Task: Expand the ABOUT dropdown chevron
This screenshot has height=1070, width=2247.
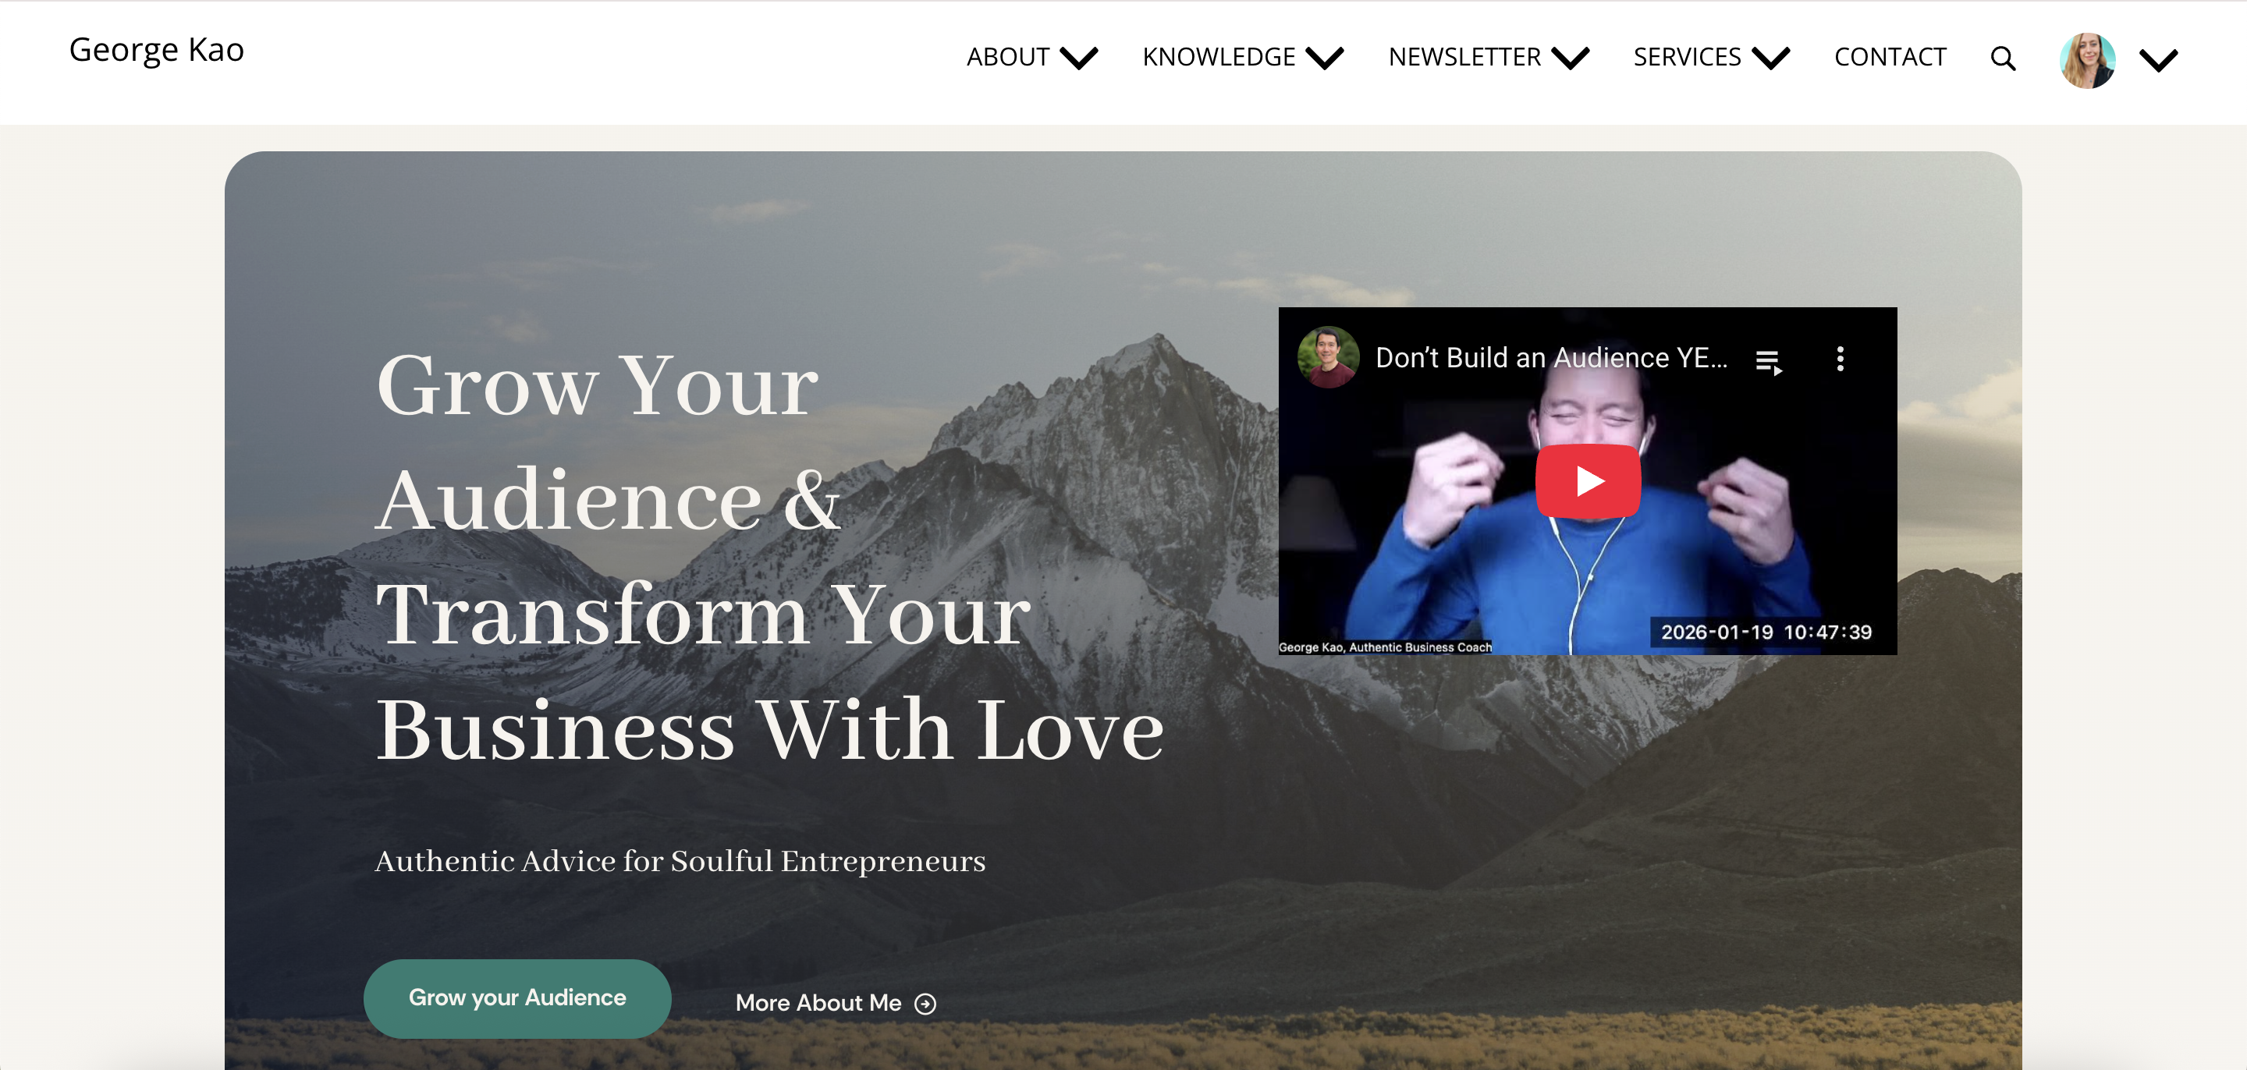Action: [1079, 58]
